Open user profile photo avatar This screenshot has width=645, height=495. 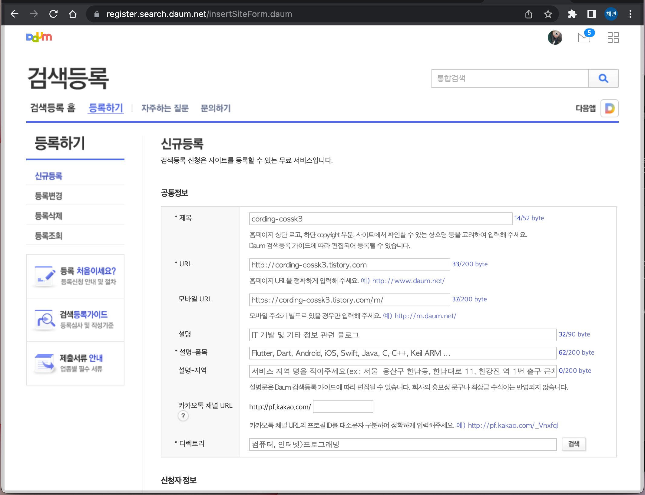click(555, 38)
